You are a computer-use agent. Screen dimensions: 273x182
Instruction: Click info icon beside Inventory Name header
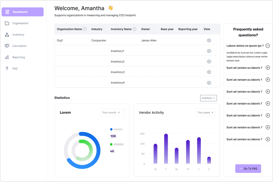coord(134,29)
